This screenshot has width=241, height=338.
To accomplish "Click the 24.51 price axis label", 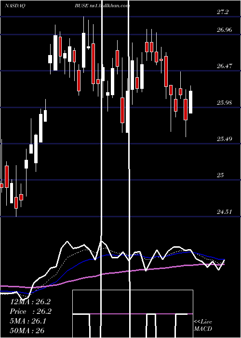I will coord(225,211).
